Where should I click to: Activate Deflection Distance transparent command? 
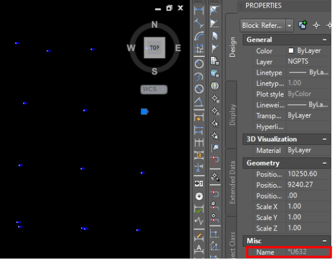point(214,49)
